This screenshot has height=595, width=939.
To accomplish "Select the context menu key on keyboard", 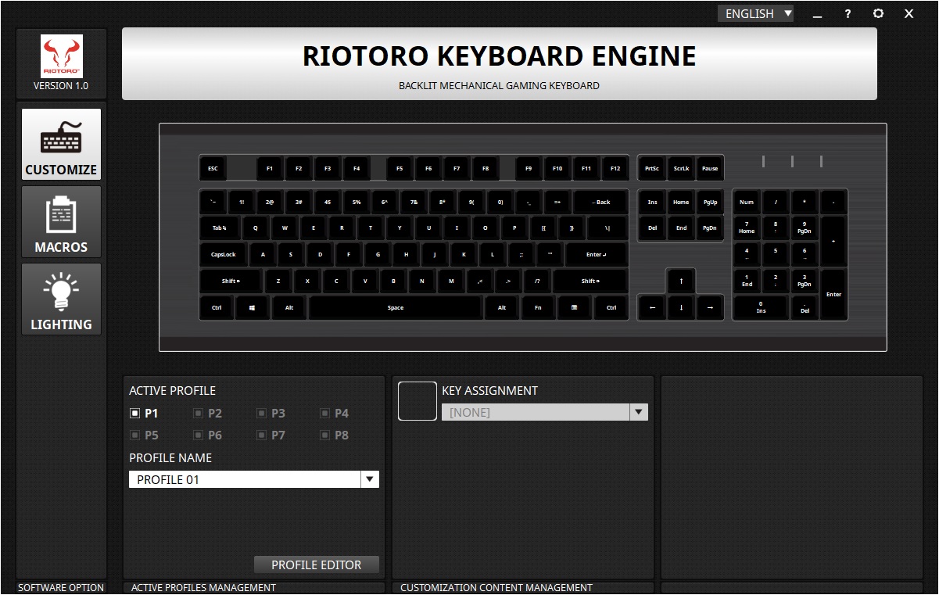I will 575,308.
